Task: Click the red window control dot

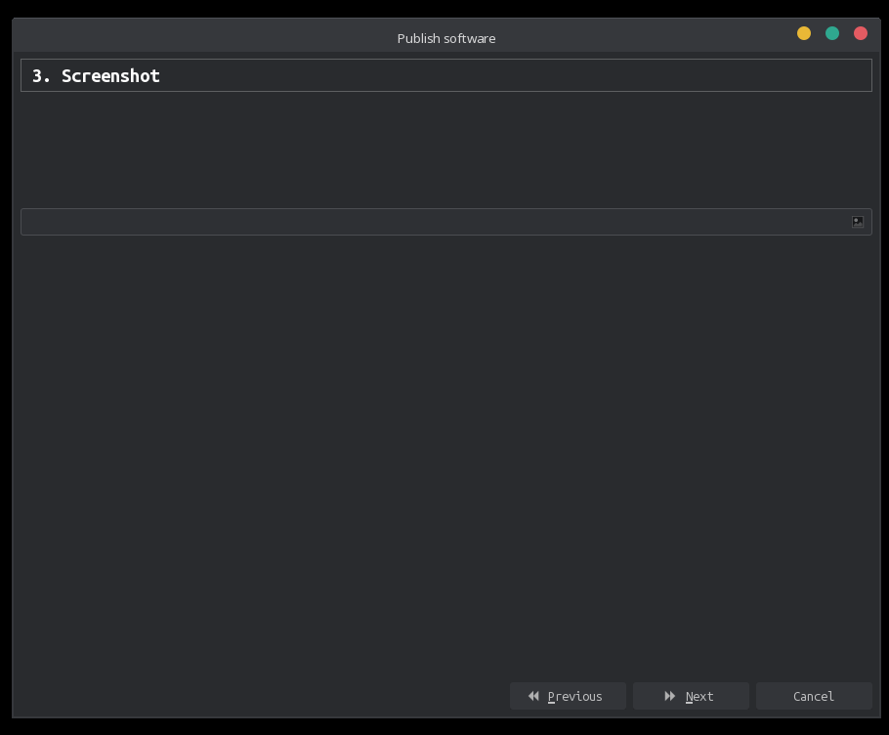Action: [x=860, y=32]
